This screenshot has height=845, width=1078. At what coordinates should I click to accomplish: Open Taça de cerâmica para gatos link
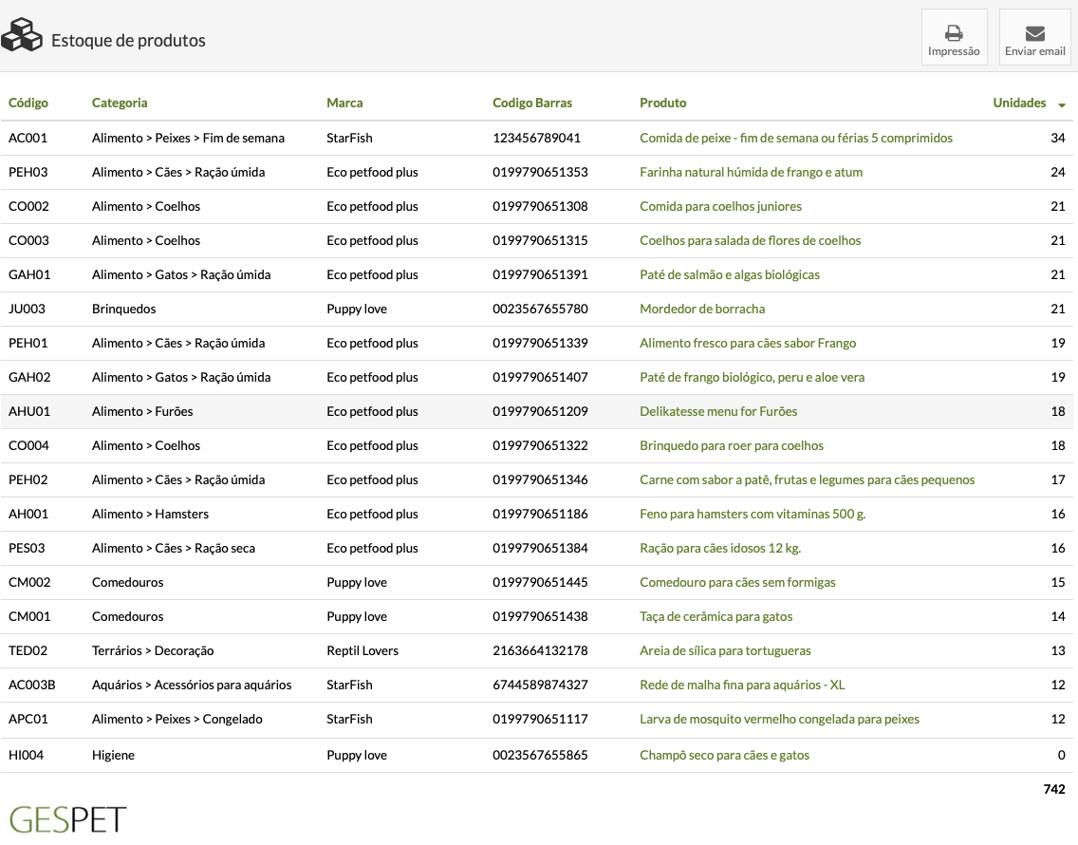716,616
